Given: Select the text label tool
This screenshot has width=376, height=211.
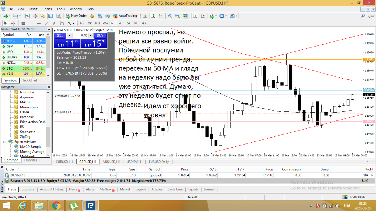Looking at the screenshot, I should coord(62,23).
